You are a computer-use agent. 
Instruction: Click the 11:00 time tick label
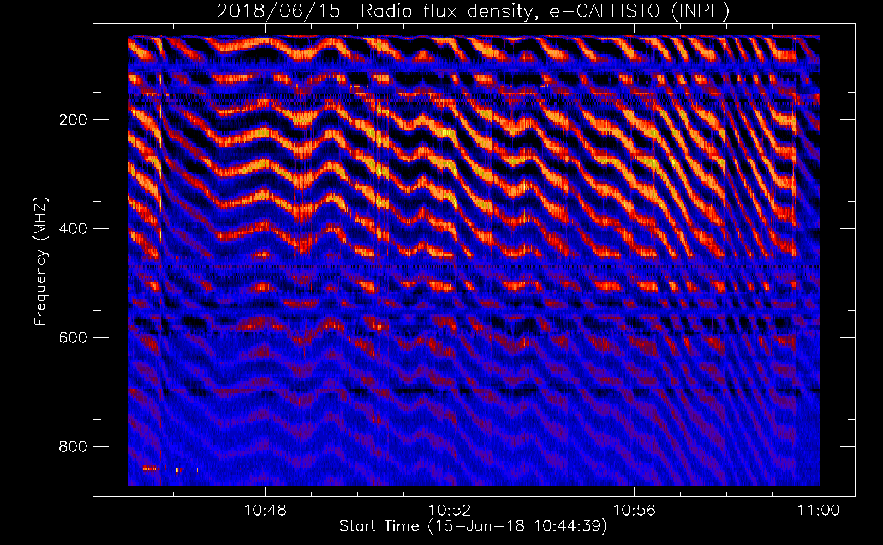pos(819,511)
